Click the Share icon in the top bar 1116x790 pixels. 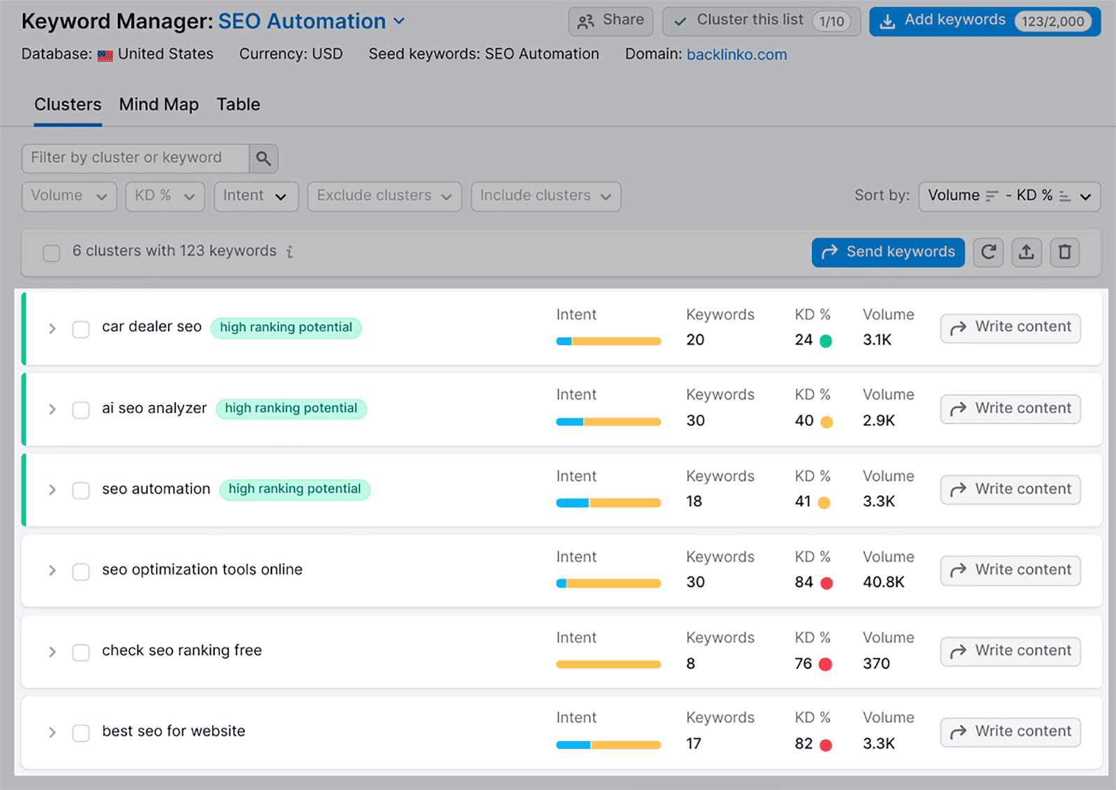pyautogui.click(x=587, y=21)
